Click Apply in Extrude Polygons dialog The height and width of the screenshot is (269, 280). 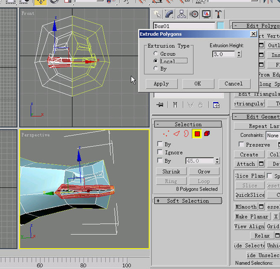point(162,84)
